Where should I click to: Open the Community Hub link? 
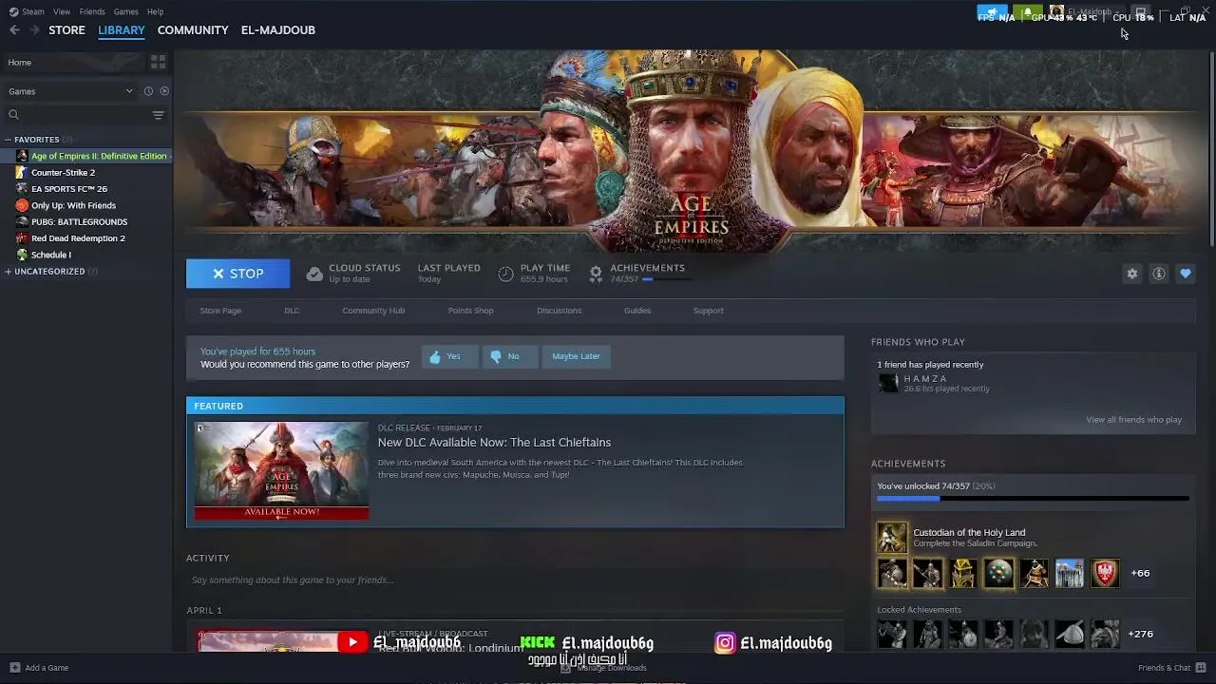coord(373,311)
